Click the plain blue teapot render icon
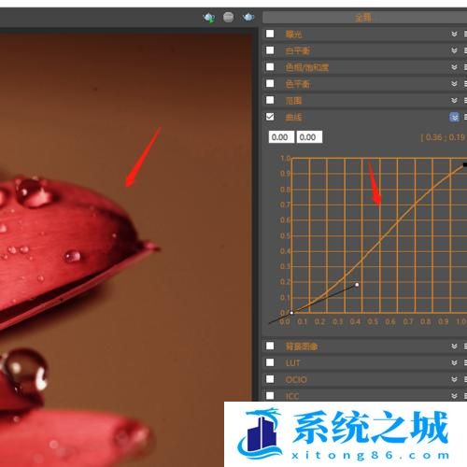The width and height of the screenshot is (467, 467). click(x=248, y=17)
